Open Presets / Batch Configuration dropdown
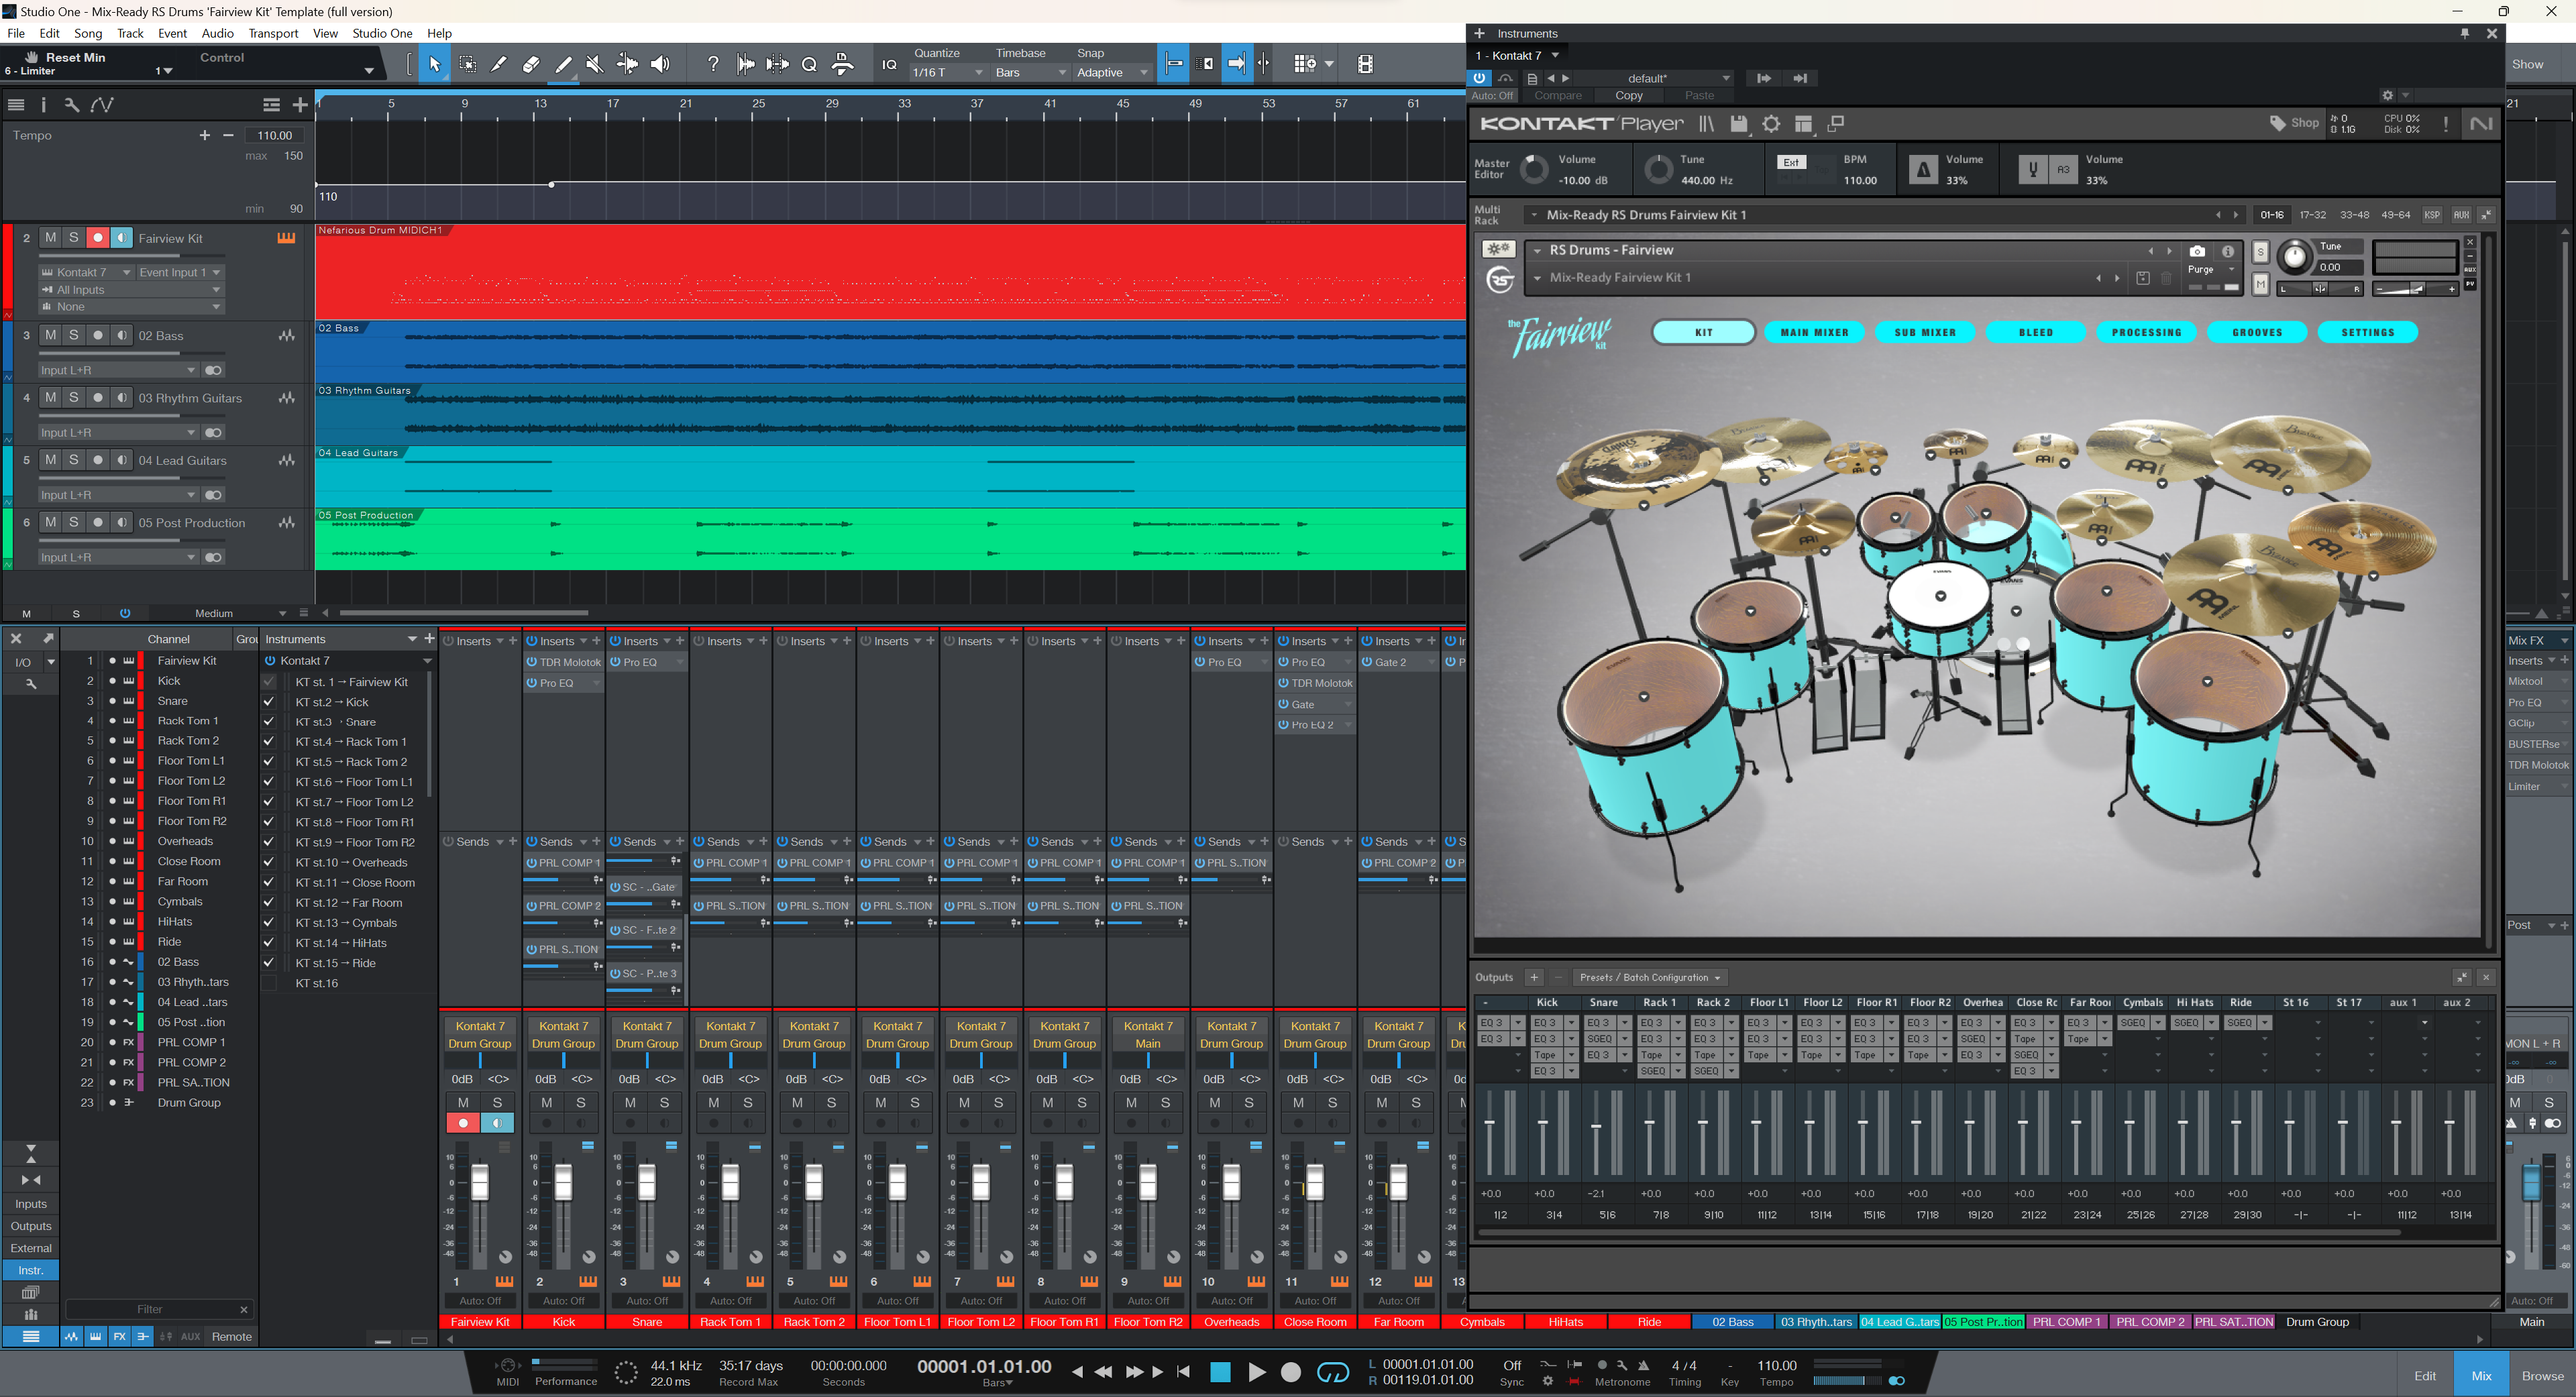Screen dimensions: 2576x1397 (x=1649, y=977)
